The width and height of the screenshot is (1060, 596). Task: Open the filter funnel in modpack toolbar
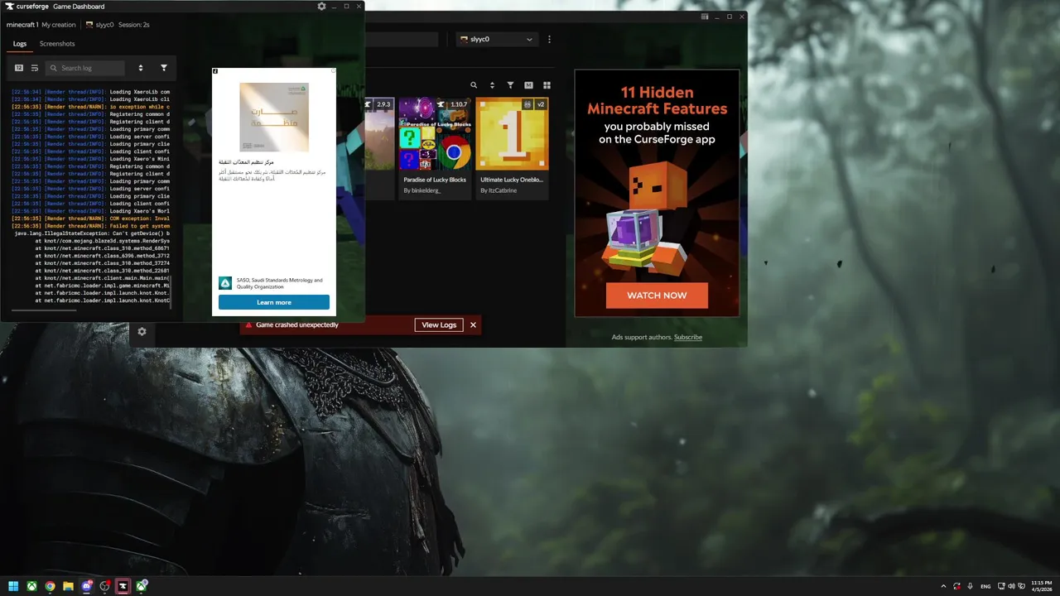tap(510, 85)
